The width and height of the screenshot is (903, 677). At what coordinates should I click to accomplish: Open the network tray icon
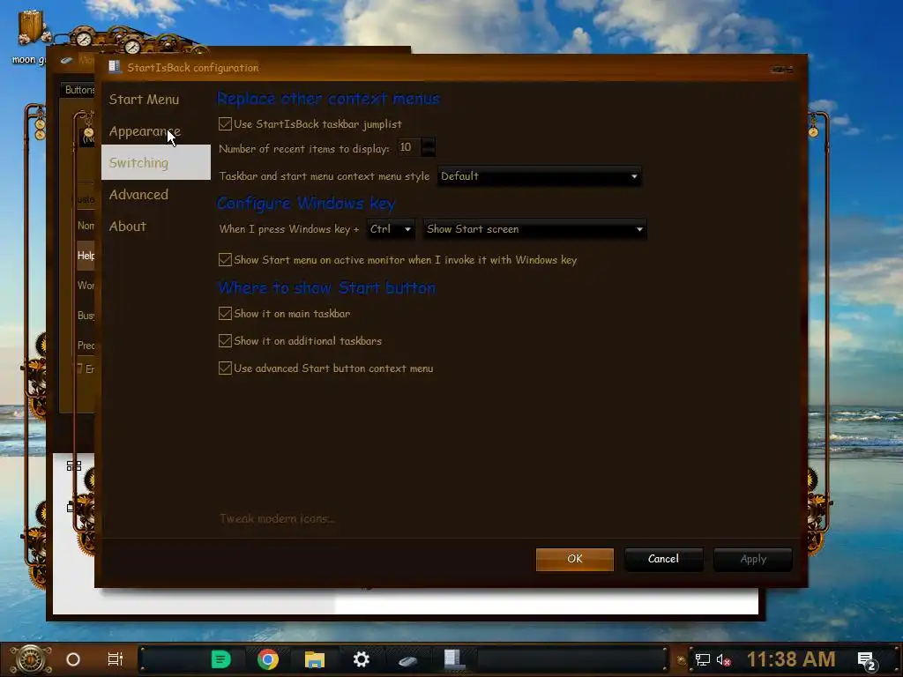point(703,660)
